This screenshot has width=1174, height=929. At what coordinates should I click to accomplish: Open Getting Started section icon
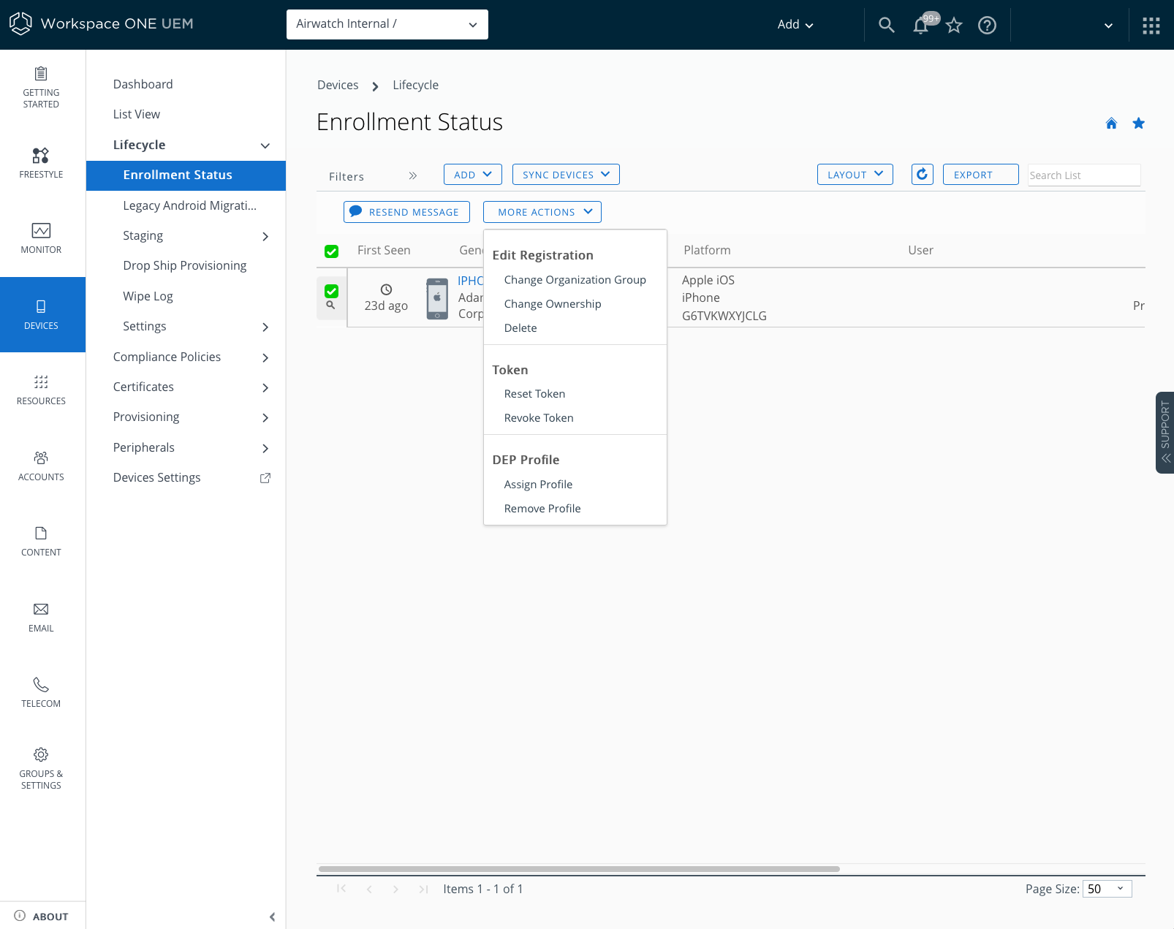click(41, 74)
